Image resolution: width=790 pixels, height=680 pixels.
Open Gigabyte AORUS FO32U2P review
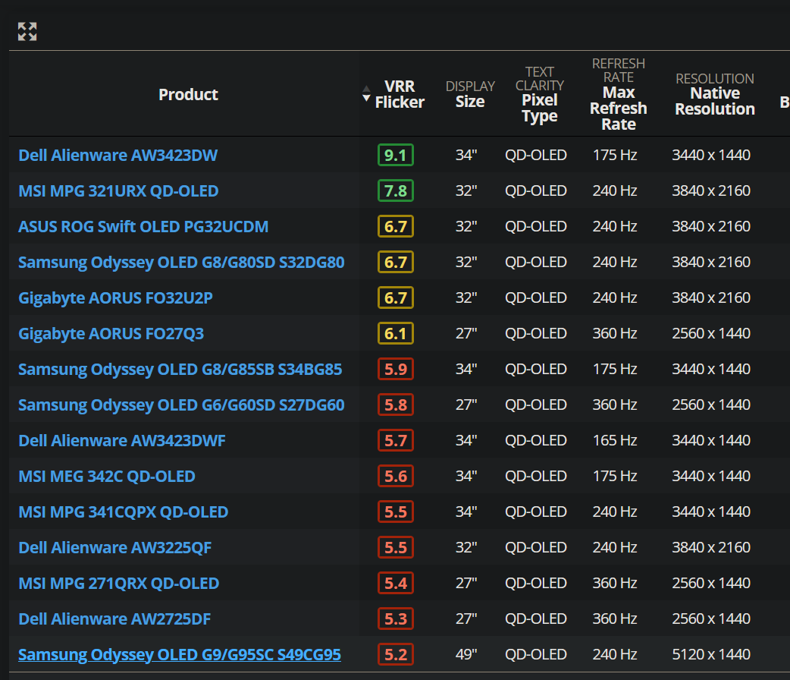tap(115, 297)
